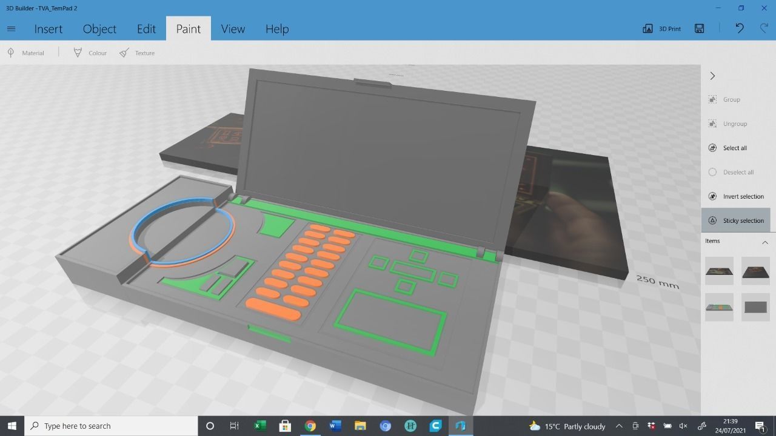Select the grey lid item thumbnail
The width and height of the screenshot is (776, 436).
(755, 307)
